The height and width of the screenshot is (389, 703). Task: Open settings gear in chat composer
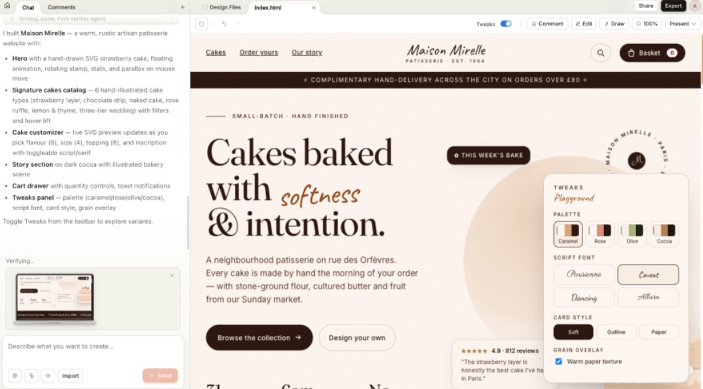15,376
